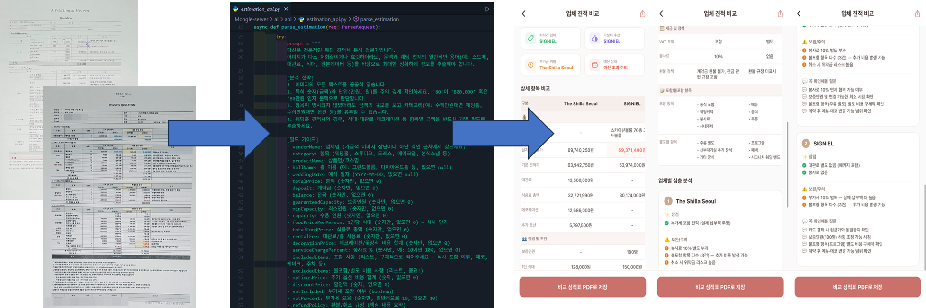Image resolution: width=926 pixels, height=308 pixels.
Task: Open the api folder breadcrumb
Action: pyautogui.click(x=288, y=19)
